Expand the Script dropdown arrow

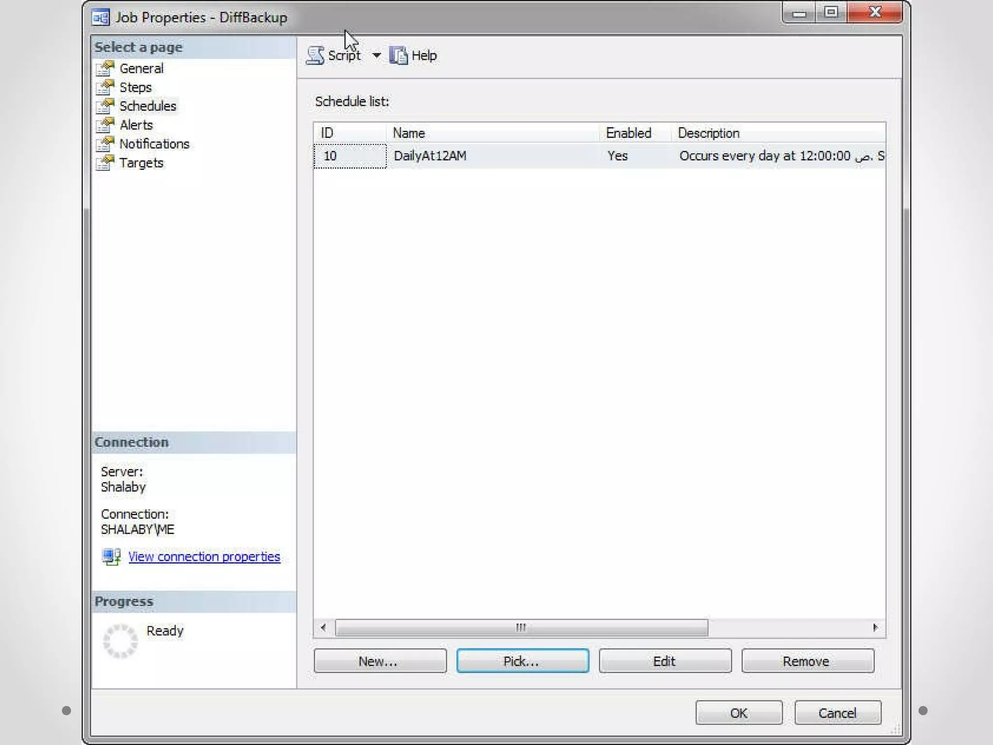[377, 55]
